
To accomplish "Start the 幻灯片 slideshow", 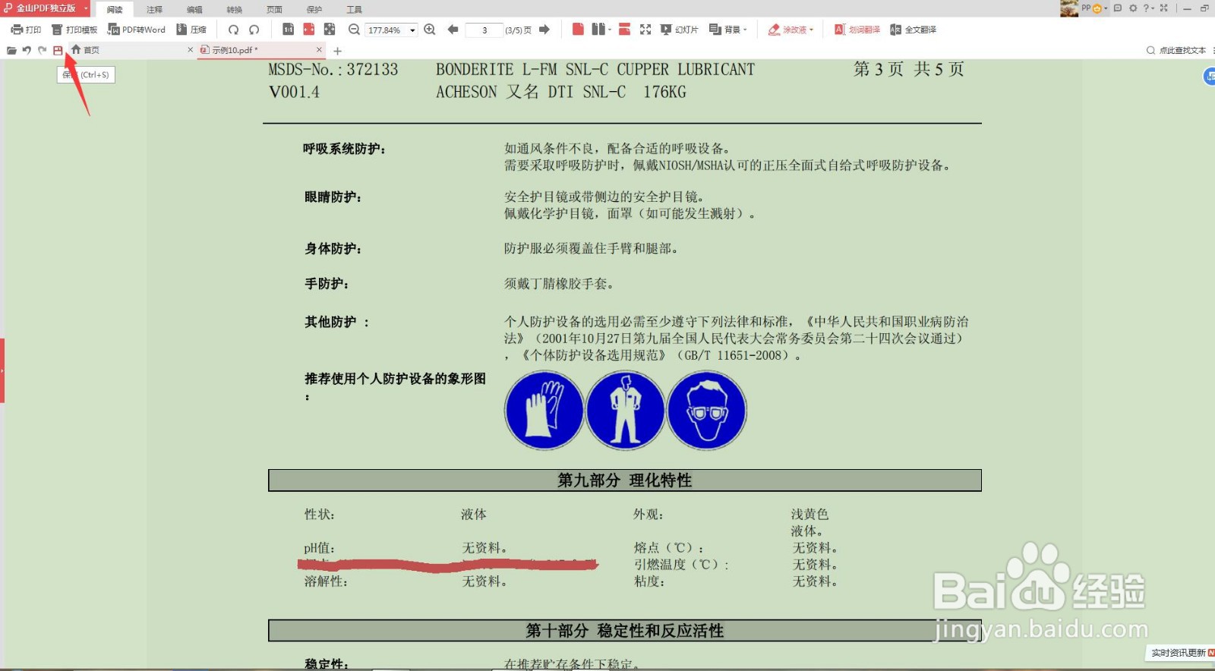I will (x=680, y=30).
